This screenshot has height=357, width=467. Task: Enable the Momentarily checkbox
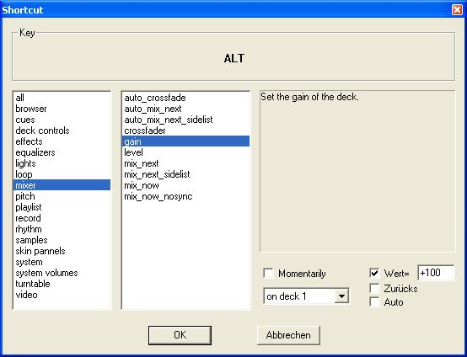268,273
